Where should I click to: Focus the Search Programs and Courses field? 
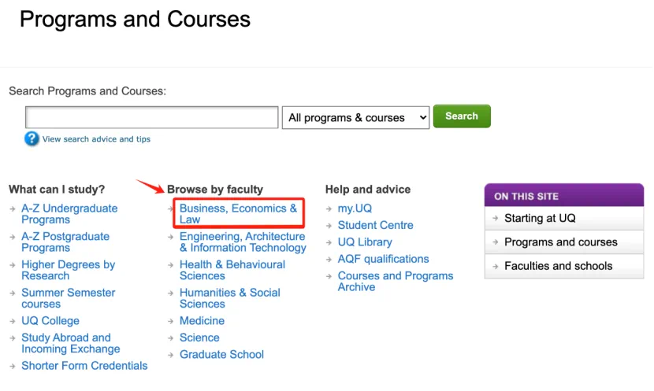[151, 117]
